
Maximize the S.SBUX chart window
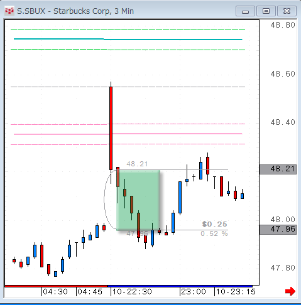coord(266,11)
